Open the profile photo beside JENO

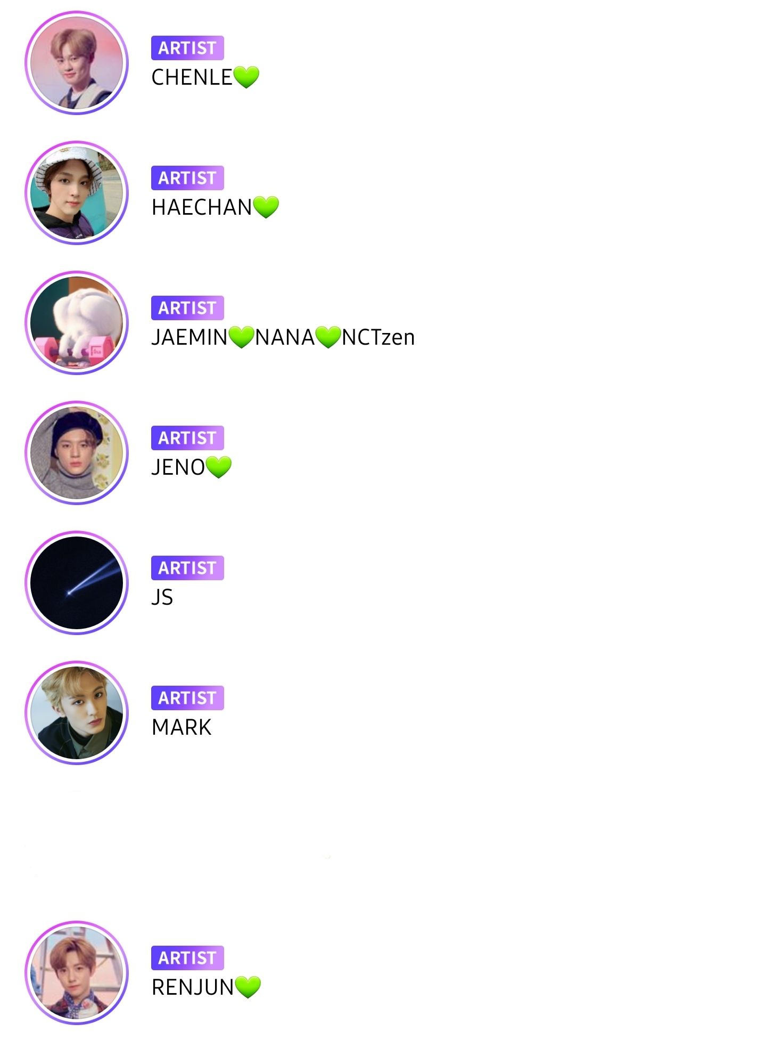point(77,453)
